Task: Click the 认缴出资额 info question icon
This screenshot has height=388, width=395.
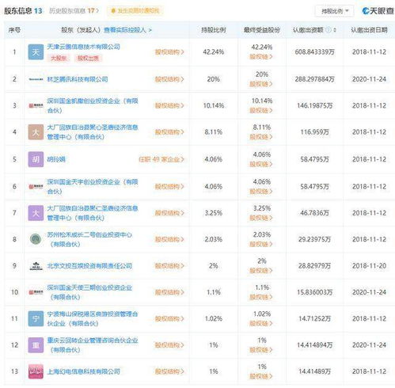Action: click(x=329, y=30)
